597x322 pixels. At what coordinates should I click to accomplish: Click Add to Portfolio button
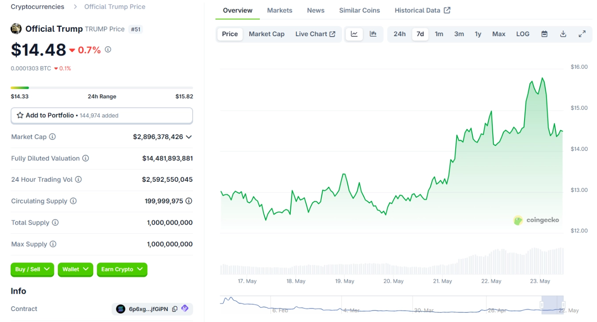click(102, 116)
